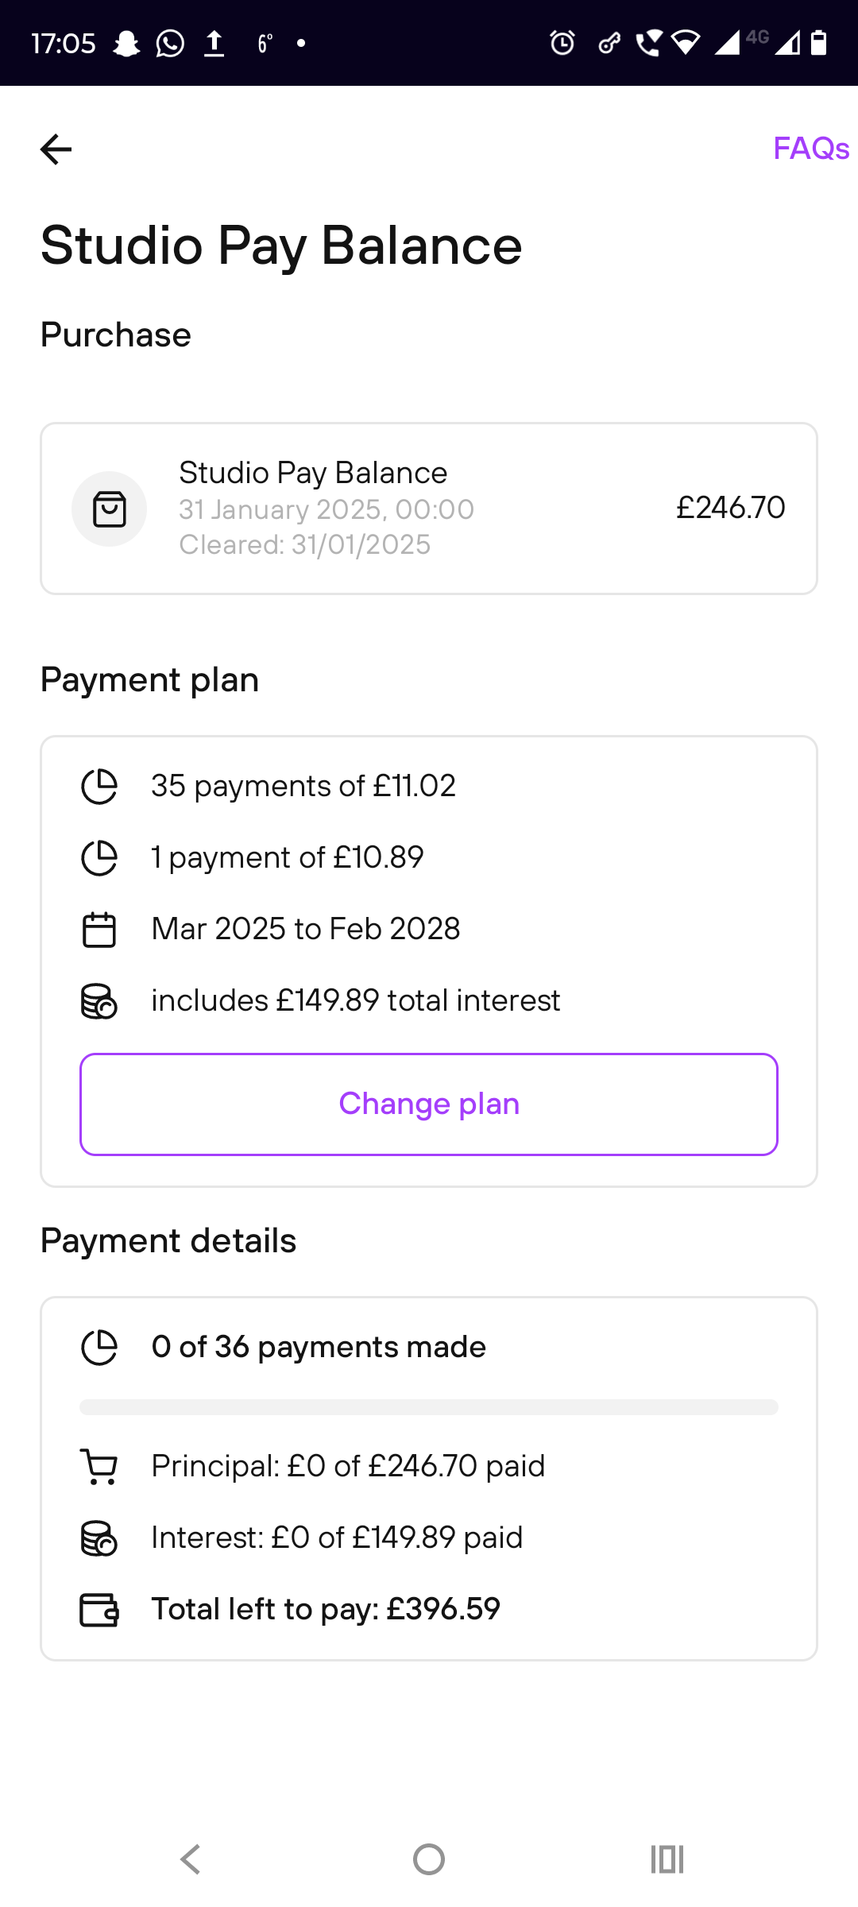Tap pie icon beside payments made
858x1907 pixels.
tap(99, 1348)
